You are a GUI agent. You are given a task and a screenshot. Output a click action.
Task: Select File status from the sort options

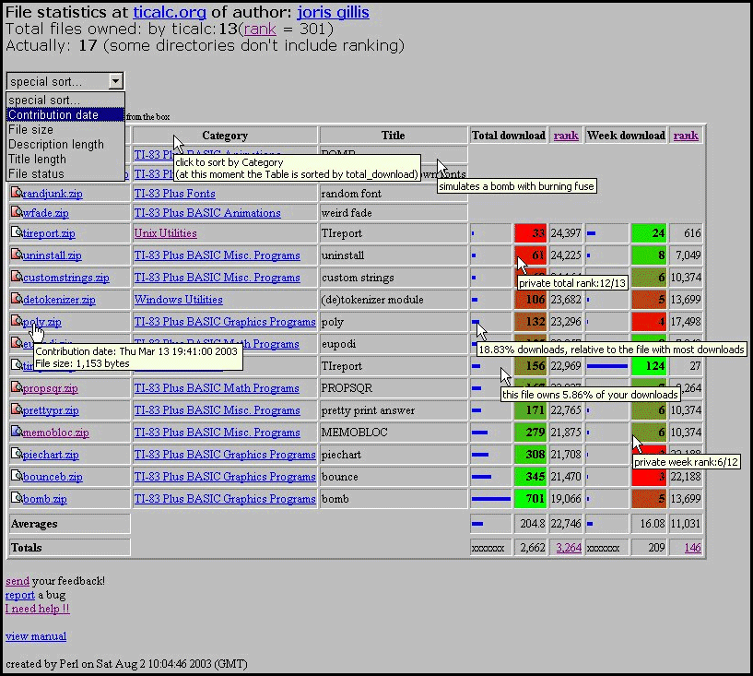click(37, 174)
